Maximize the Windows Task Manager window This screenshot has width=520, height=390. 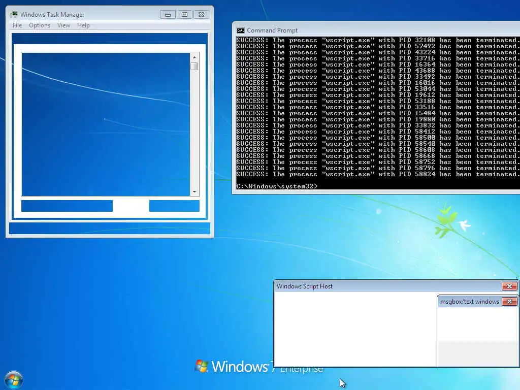184,15
